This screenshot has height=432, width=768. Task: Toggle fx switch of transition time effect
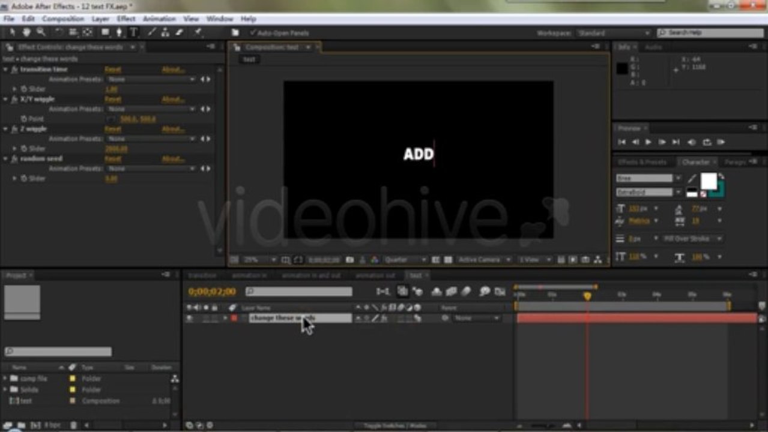[14, 70]
